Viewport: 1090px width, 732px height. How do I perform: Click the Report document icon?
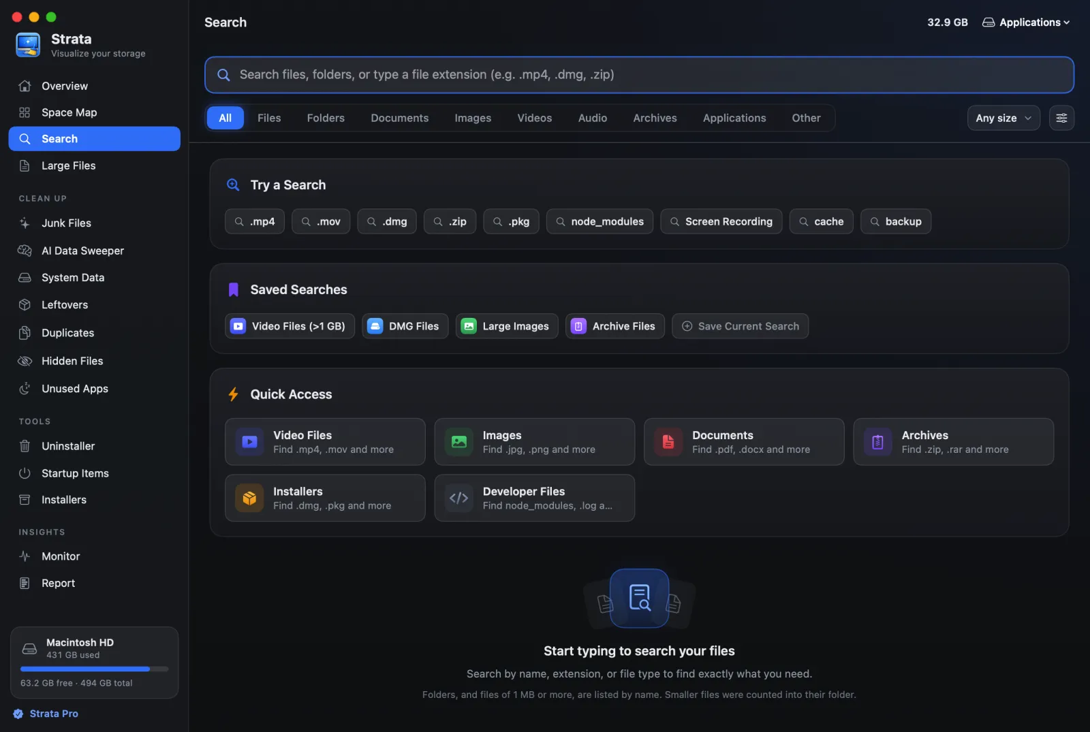[25, 584]
